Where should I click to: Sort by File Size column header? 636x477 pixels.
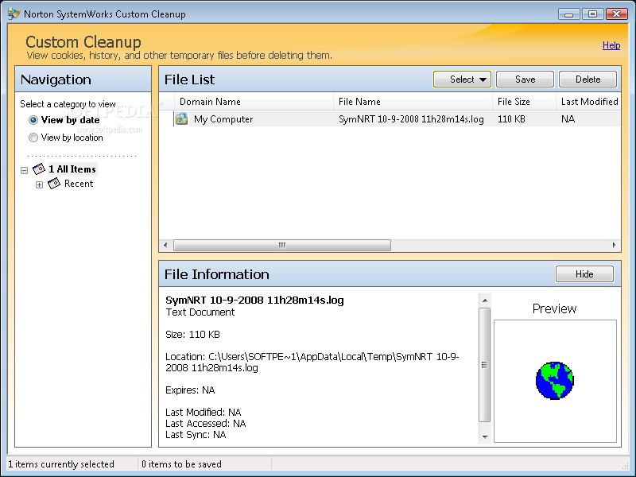524,102
